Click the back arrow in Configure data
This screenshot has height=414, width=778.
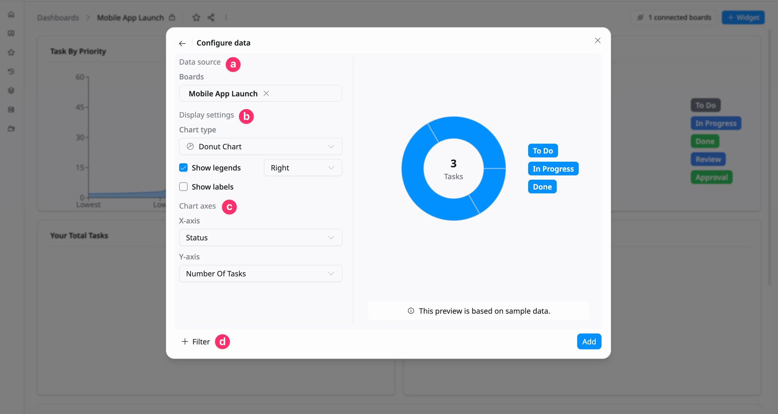click(182, 43)
